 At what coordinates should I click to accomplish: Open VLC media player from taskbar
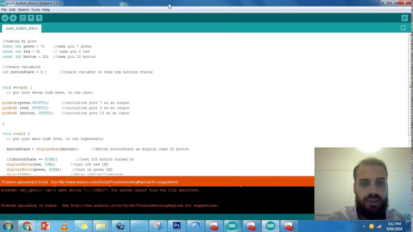click(64, 226)
